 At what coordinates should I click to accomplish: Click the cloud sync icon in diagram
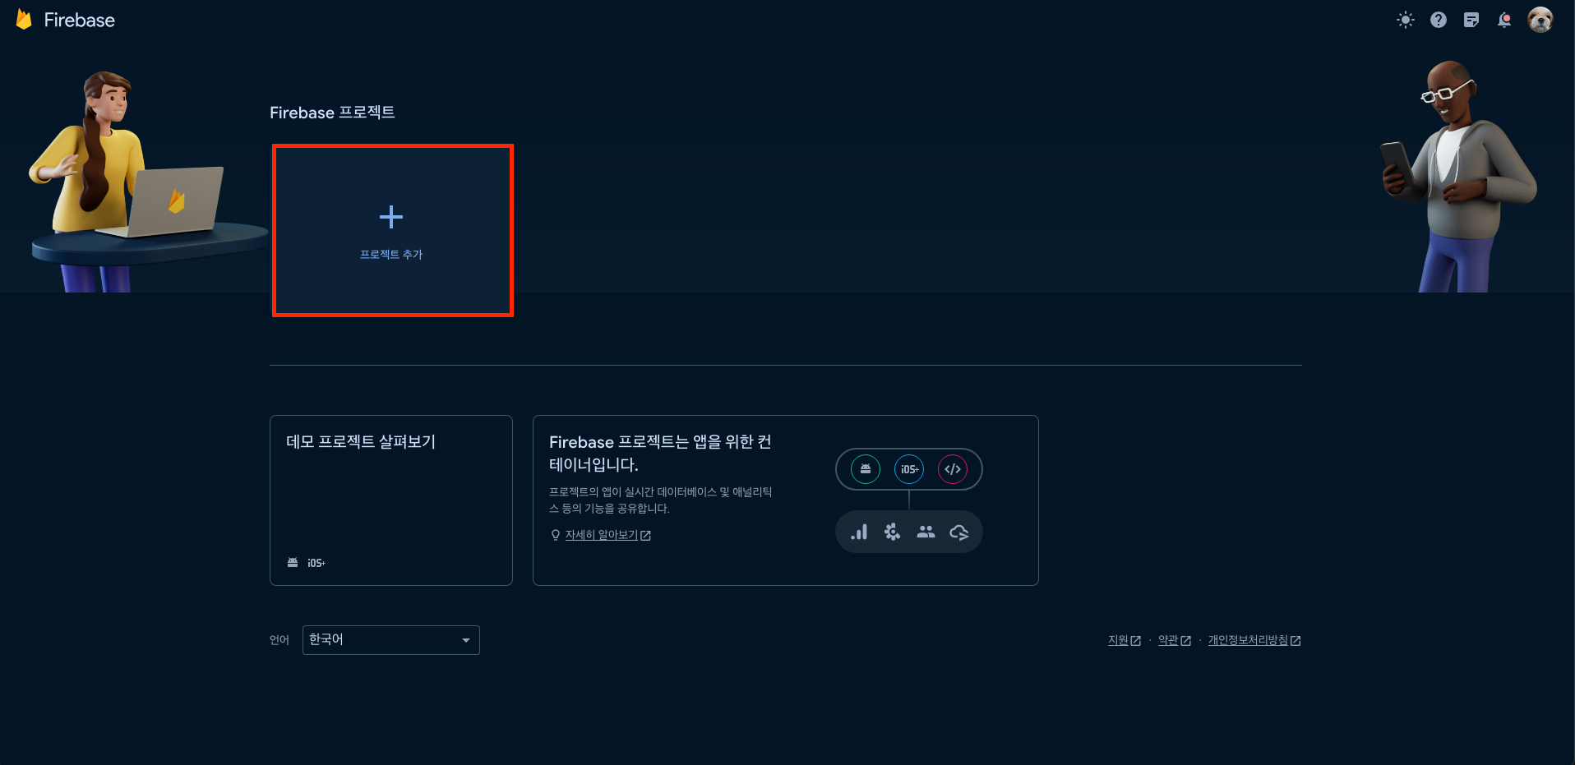[959, 532]
